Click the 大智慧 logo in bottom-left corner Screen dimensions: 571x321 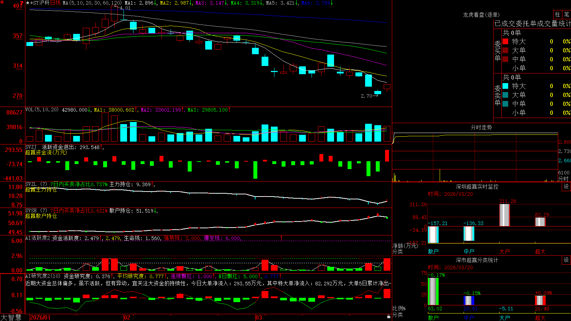click(11, 317)
